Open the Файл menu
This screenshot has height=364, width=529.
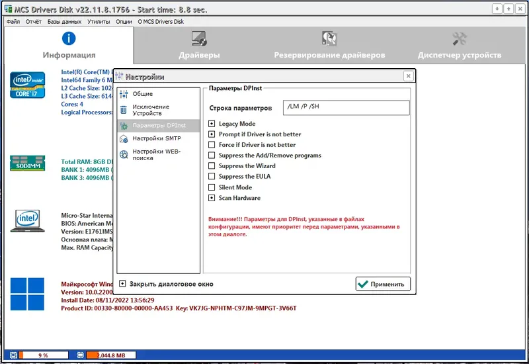[13, 22]
